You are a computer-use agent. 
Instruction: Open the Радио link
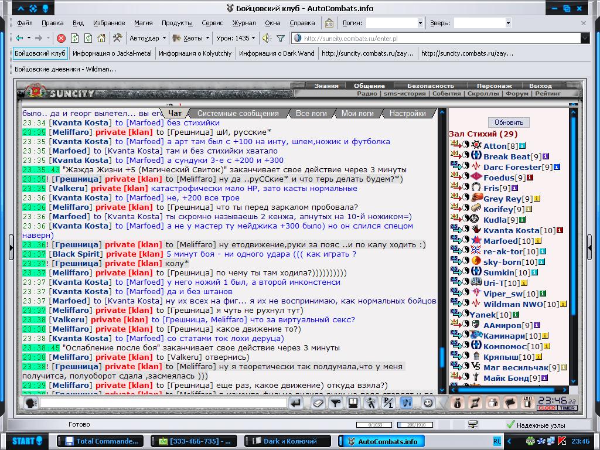coord(367,93)
